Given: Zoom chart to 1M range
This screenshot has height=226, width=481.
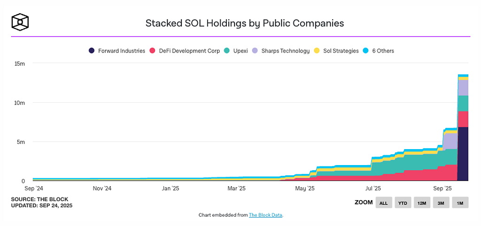Looking at the screenshot, I should pyautogui.click(x=459, y=203).
